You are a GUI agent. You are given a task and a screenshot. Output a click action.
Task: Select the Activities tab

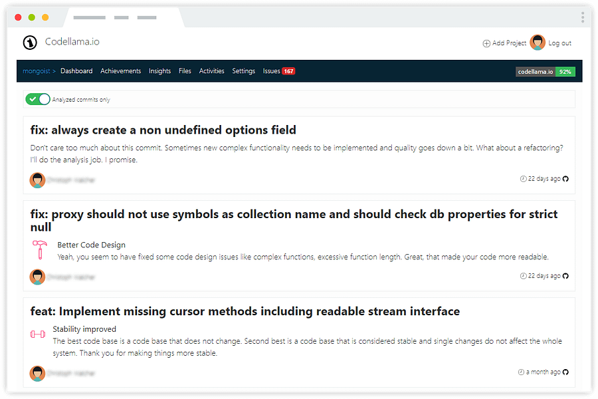pos(212,71)
